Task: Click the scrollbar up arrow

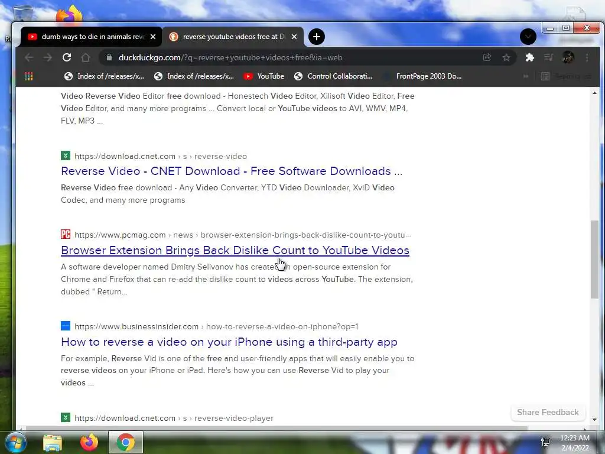Action: point(594,93)
